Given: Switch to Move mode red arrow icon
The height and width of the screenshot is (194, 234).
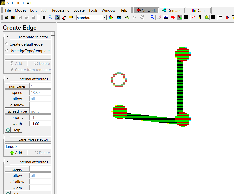Looking at the screenshot, I should click(172, 17).
